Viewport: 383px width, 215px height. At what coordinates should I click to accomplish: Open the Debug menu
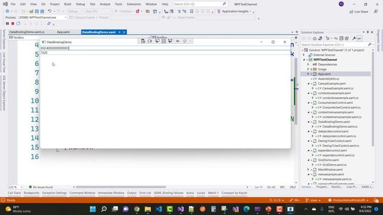[80, 4]
